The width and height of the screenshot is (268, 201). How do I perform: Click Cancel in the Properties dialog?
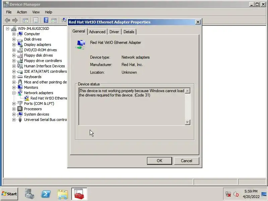(187, 161)
